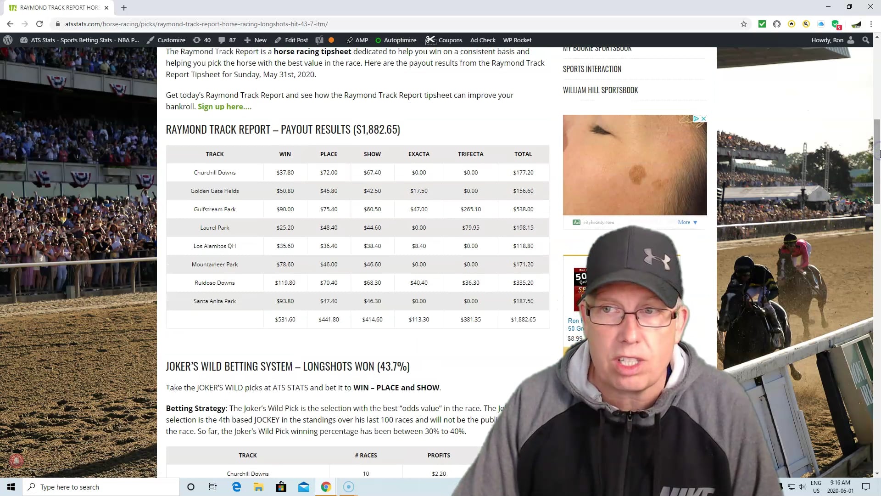Reload the page with refresh icon

click(x=39, y=24)
